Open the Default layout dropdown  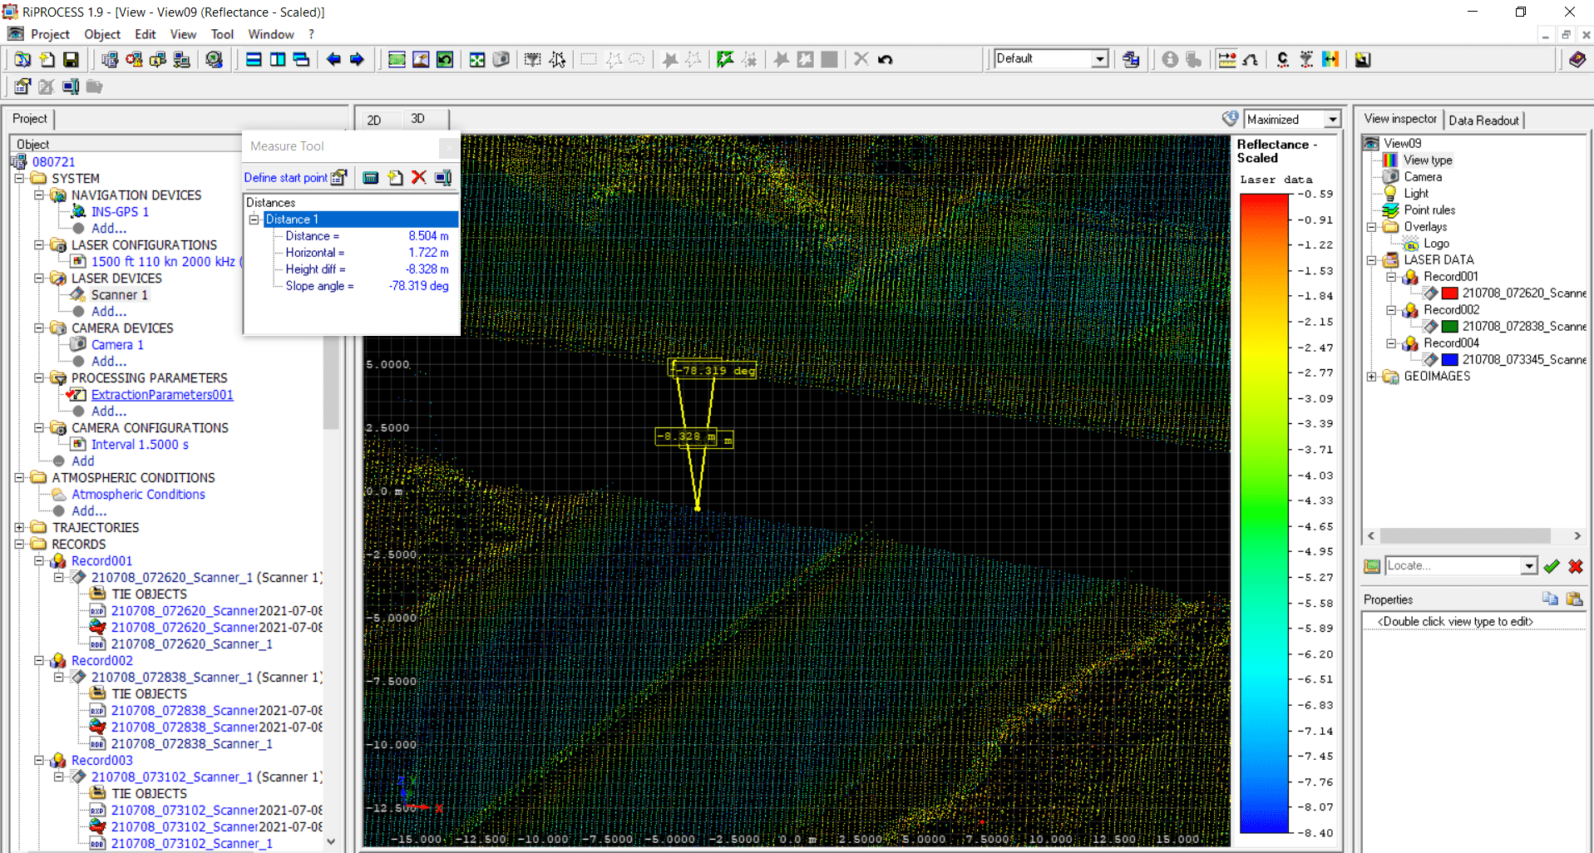(1099, 58)
